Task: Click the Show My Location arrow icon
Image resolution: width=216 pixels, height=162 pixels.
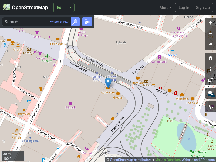Action: coord(211,45)
